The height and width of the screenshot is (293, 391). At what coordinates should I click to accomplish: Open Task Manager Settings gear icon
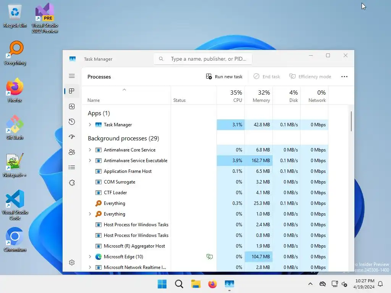click(72, 262)
